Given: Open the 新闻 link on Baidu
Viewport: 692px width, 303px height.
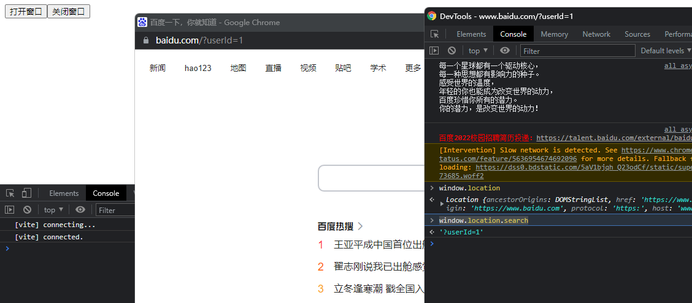Looking at the screenshot, I should click(157, 68).
